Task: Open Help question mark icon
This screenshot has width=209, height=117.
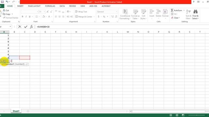Action: [x=194, y=2]
